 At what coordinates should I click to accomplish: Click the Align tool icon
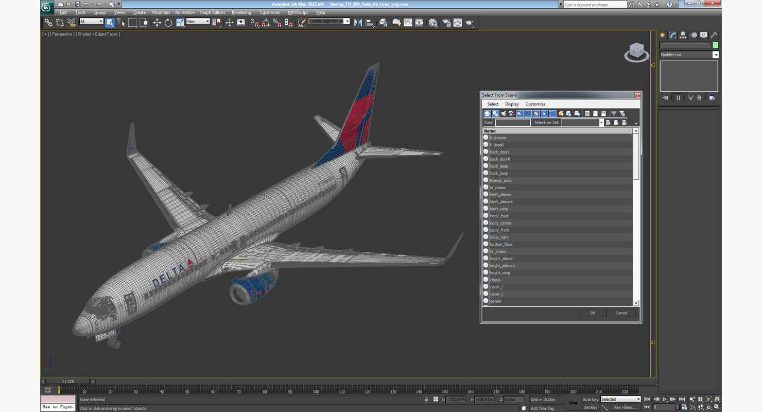370,22
